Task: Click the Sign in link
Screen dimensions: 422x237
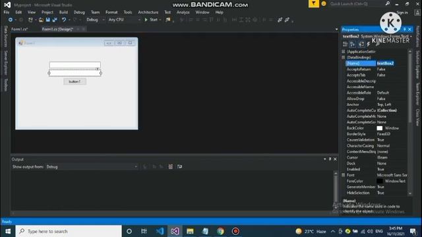Action: [402, 13]
